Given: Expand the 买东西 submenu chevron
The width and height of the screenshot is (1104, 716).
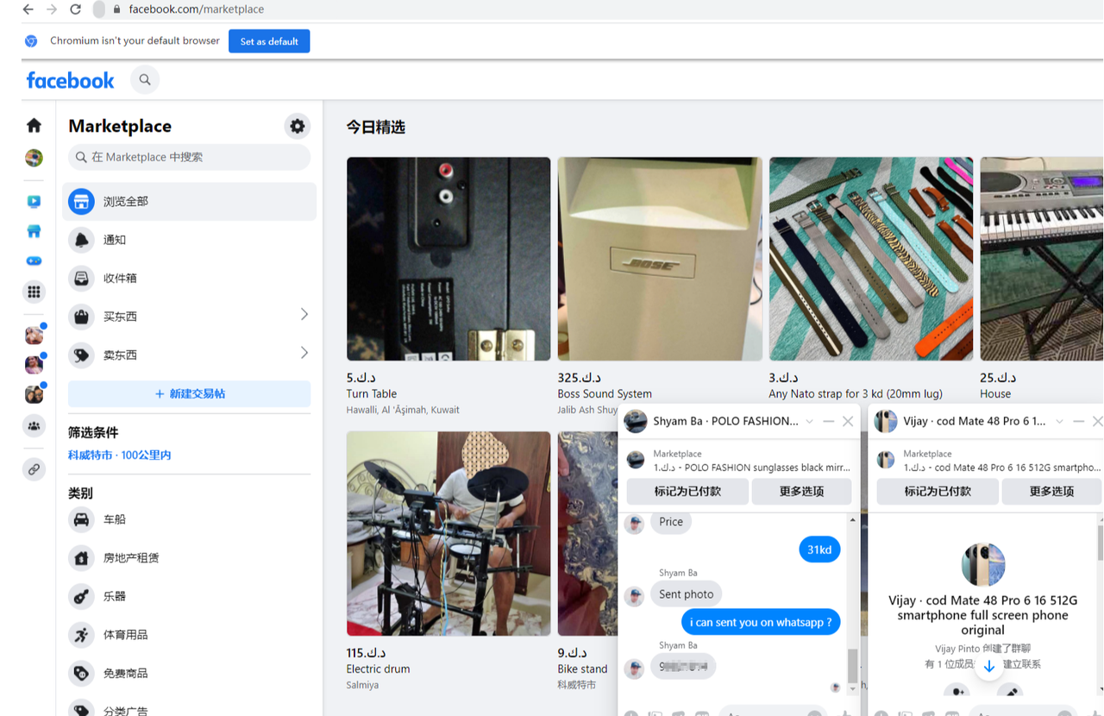Looking at the screenshot, I should coord(304,315).
